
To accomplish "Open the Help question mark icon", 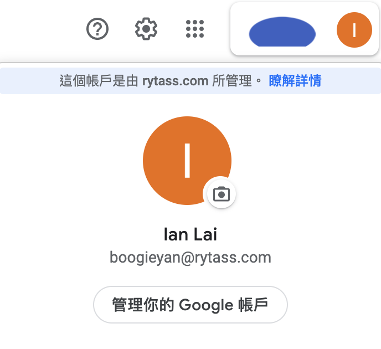I will pos(97,29).
